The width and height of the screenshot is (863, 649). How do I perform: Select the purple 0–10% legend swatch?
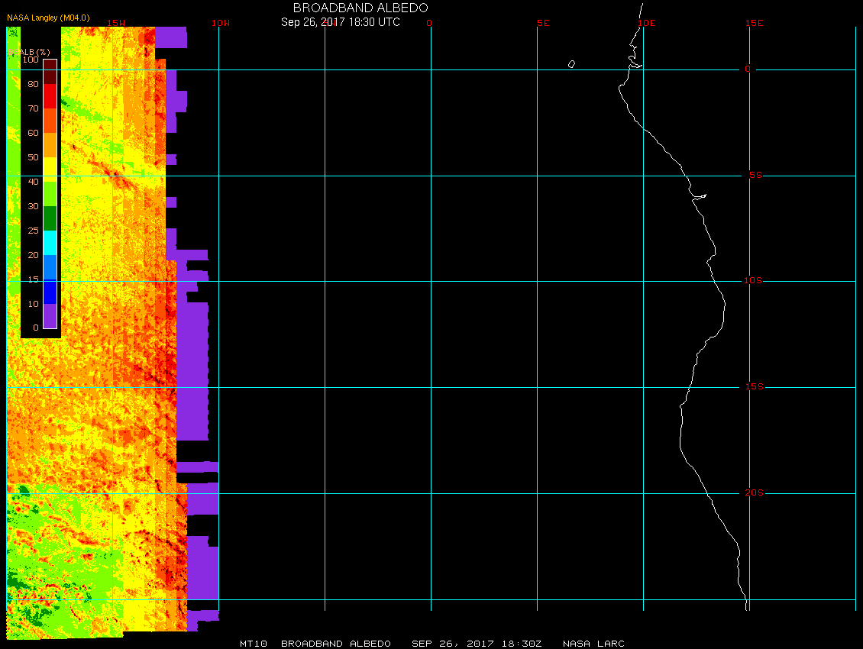click(x=50, y=315)
